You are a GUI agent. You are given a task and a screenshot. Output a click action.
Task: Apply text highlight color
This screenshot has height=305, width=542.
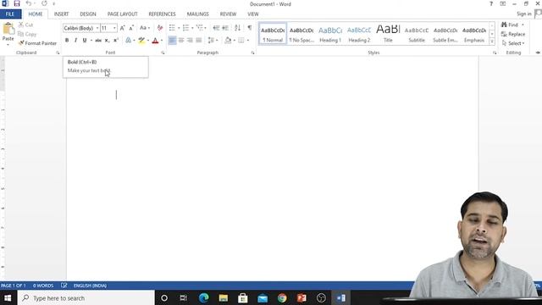pos(141,41)
